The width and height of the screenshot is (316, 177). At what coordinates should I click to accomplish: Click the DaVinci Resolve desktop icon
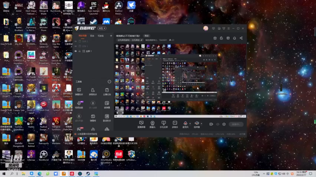coord(118,8)
